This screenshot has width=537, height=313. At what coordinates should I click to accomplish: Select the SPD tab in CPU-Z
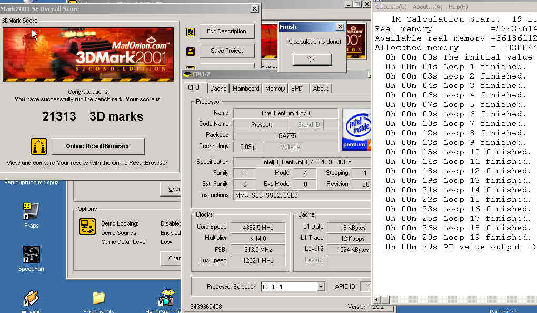pos(297,89)
